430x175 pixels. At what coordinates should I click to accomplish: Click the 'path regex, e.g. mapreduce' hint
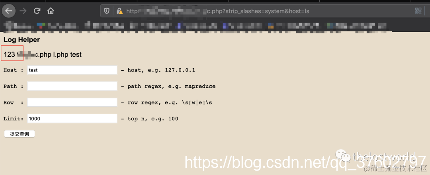[x=171, y=87]
